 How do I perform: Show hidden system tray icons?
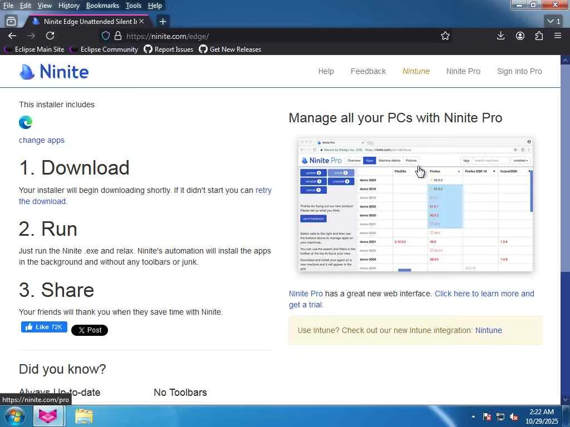click(x=473, y=416)
